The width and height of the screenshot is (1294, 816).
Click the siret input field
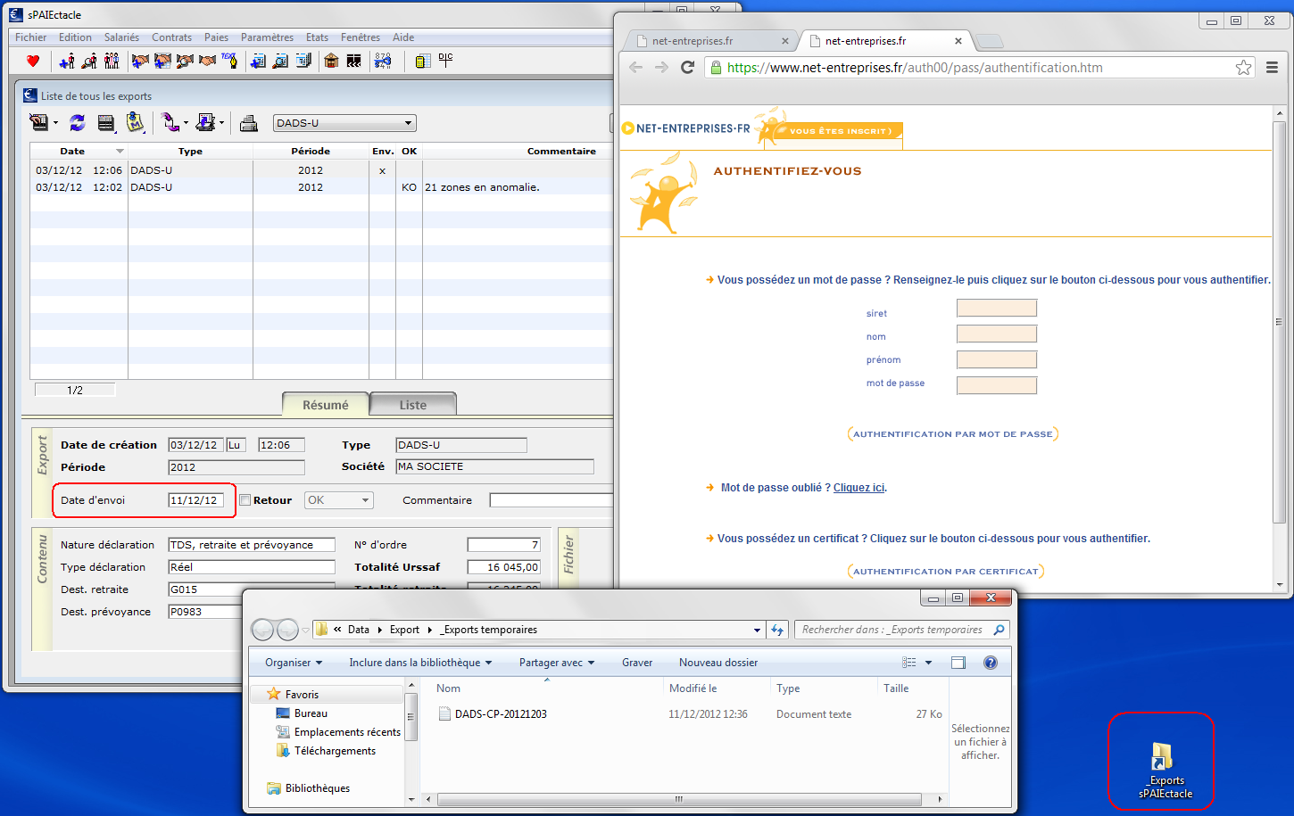click(997, 309)
